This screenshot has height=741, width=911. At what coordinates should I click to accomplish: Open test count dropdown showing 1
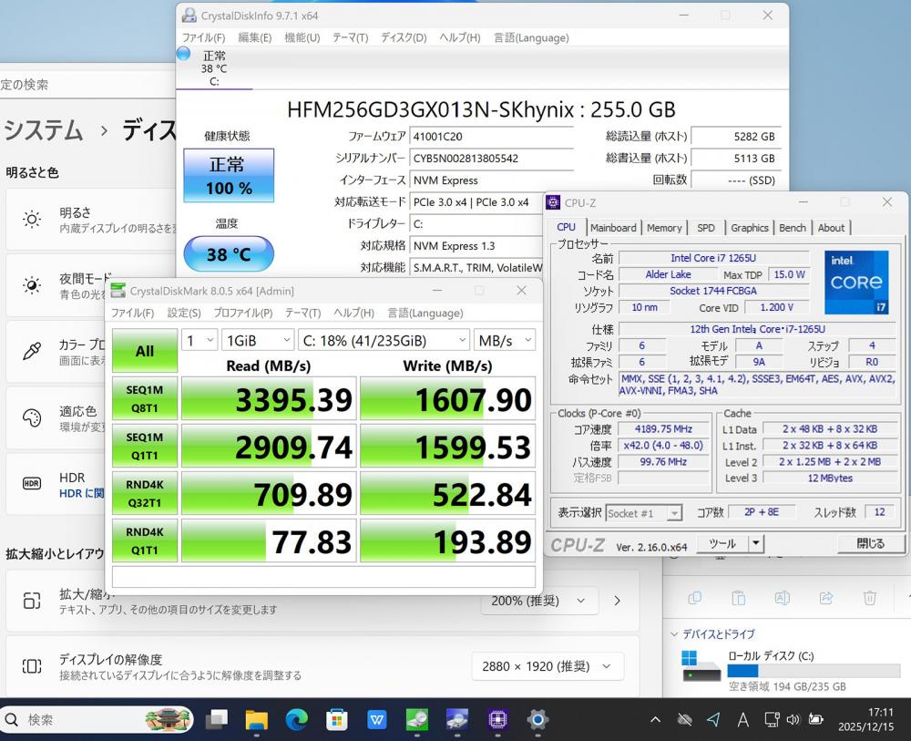(199, 341)
